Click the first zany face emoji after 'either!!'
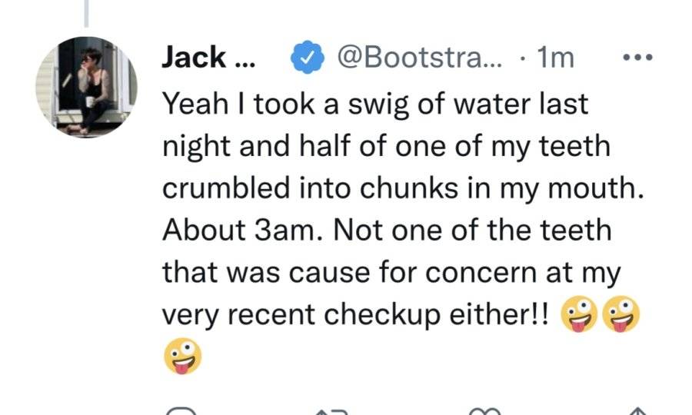This screenshot has height=415, width=692. tap(579, 314)
